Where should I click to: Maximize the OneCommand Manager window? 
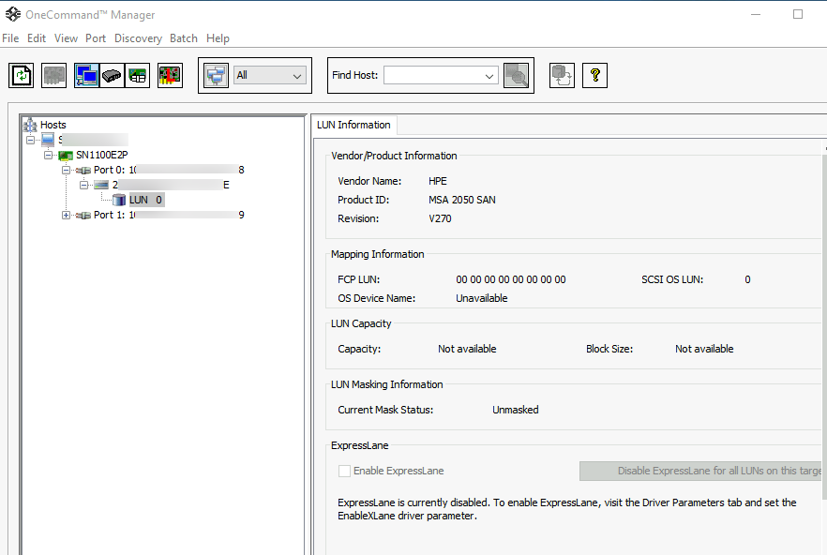(x=798, y=14)
